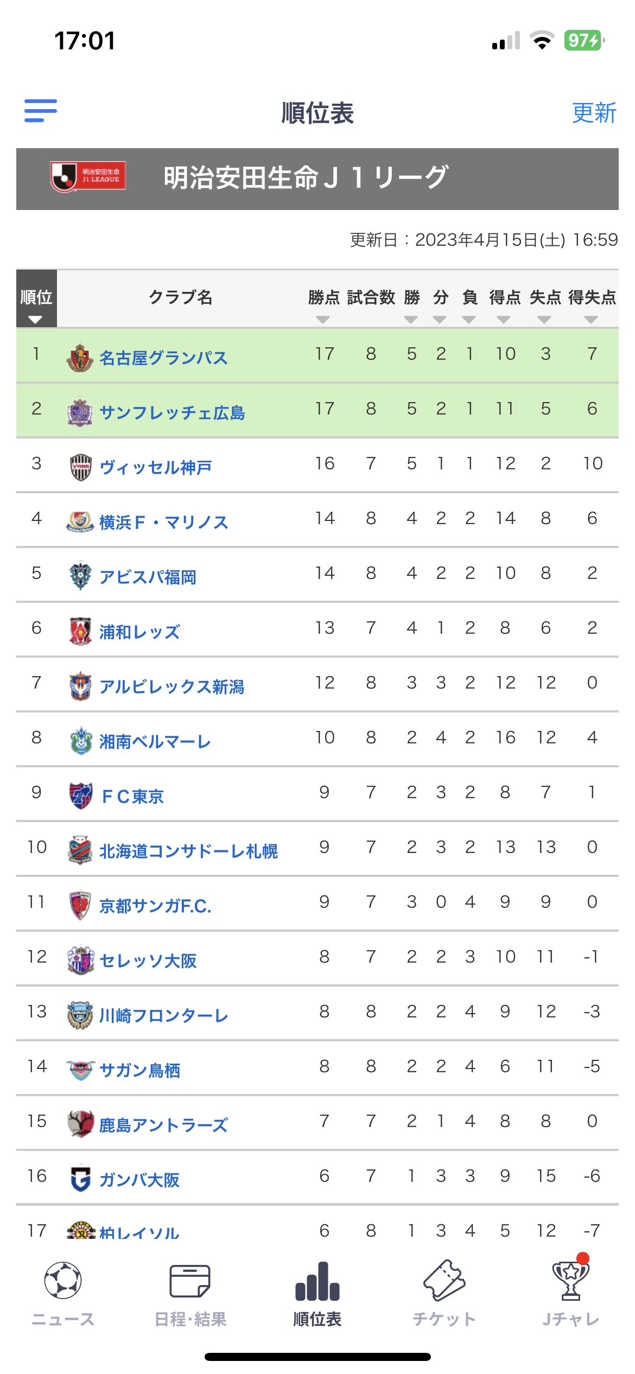Open the hamburger menu icon
This screenshot has width=635, height=1374.
(x=41, y=111)
